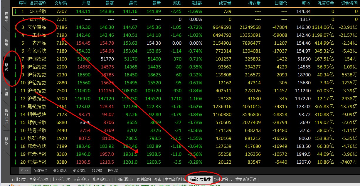Screen dimensions: 360x186
Task: Select the 商品分类指数 bottom tab
Action: [x=200, y=179]
